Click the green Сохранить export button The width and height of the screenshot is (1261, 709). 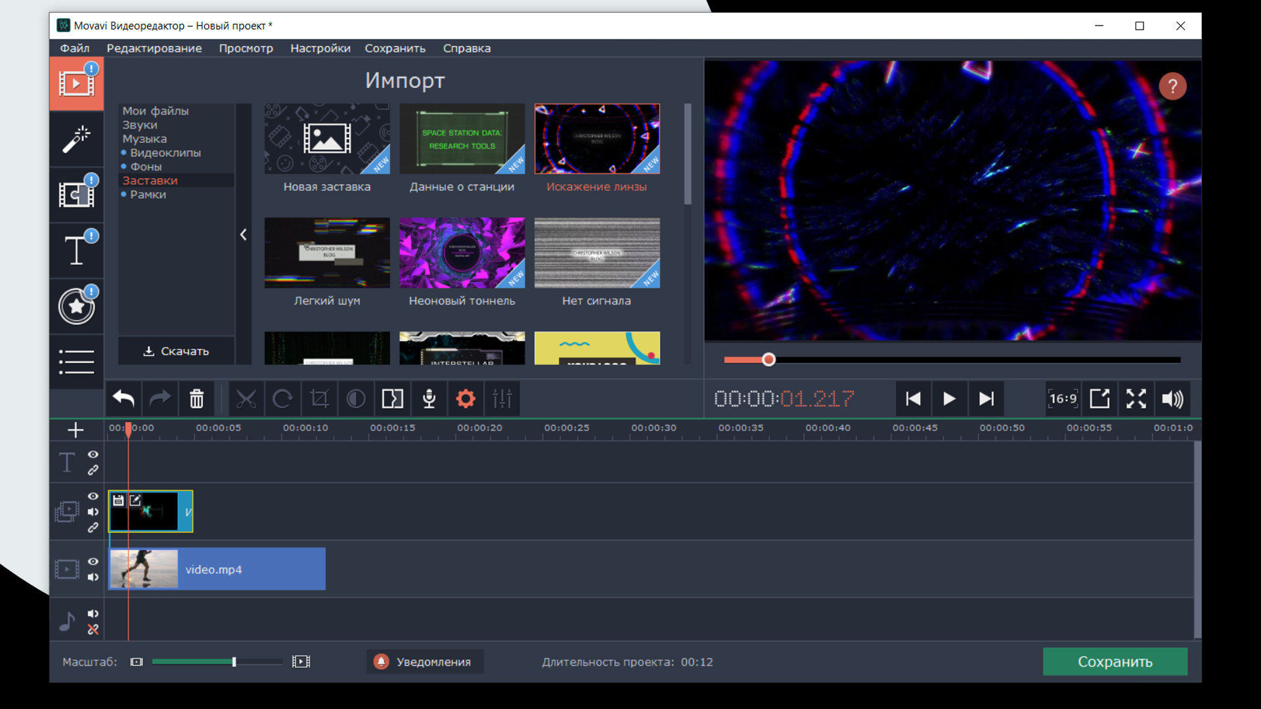[x=1115, y=662]
